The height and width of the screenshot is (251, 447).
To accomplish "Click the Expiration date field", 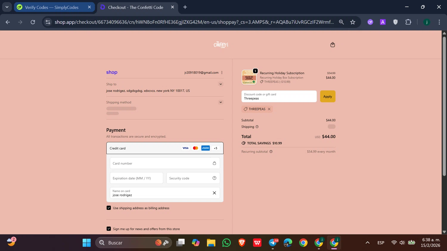I will [x=136, y=178].
